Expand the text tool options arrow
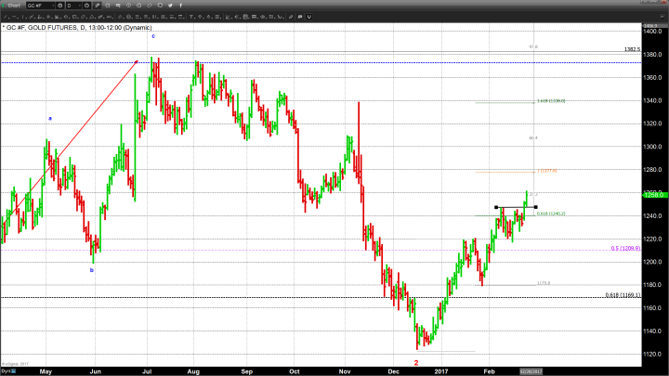Image resolution: width=669 pixels, height=376 pixels. (195, 18)
